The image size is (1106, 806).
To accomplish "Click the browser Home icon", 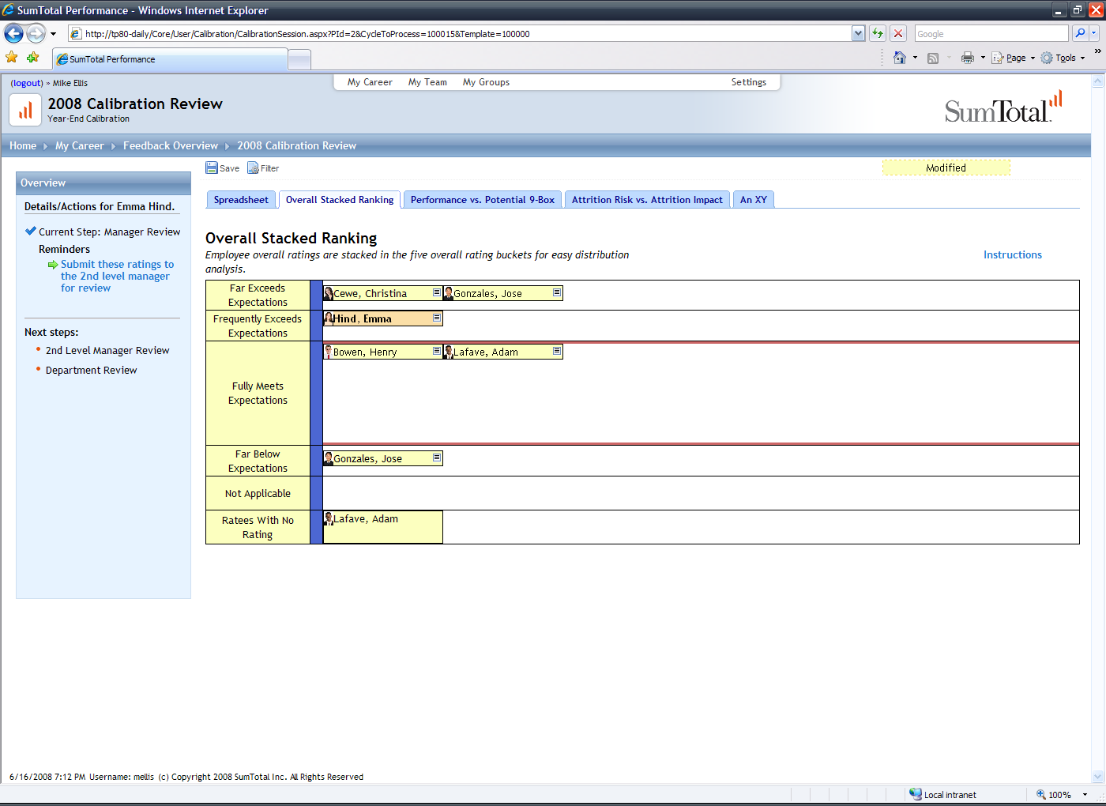I will 899,58.
